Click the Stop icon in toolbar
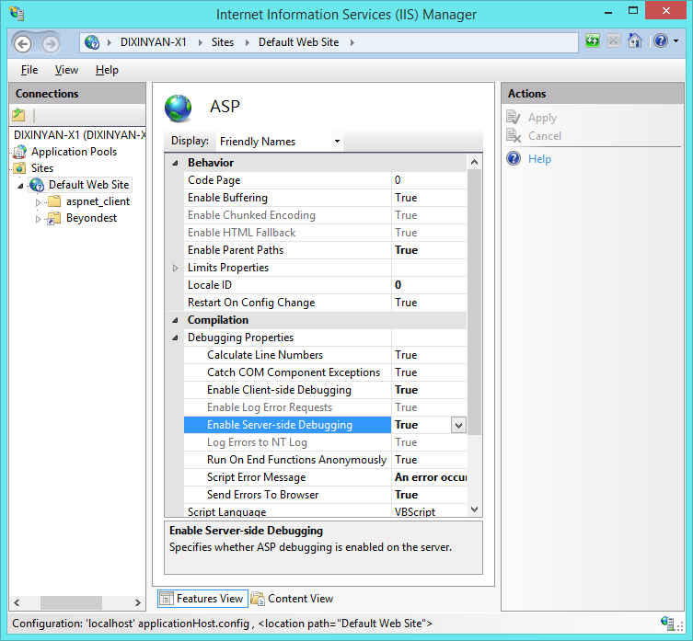This screenshot has height=641, width=693. click(614, 41)
